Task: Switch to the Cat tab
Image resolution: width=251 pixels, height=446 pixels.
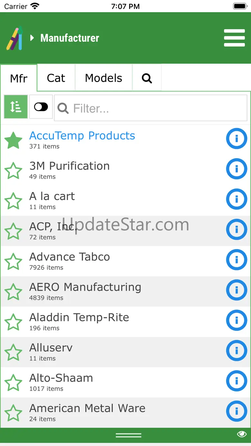Action: 56,78
